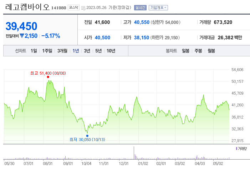Select the 1일 line chart tab
The image size is (250, 171).
pyautogui.click(x=34, y=51)
